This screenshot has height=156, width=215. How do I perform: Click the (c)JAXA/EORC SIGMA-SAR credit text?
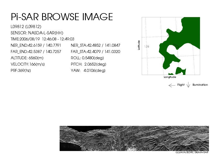pos(192,152)
